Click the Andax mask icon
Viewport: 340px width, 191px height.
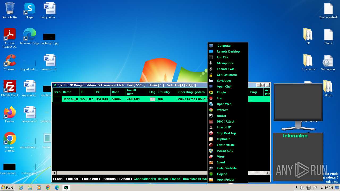tap(211, 116)
